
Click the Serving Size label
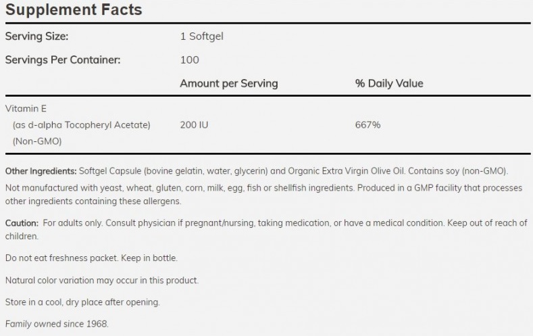36,37
